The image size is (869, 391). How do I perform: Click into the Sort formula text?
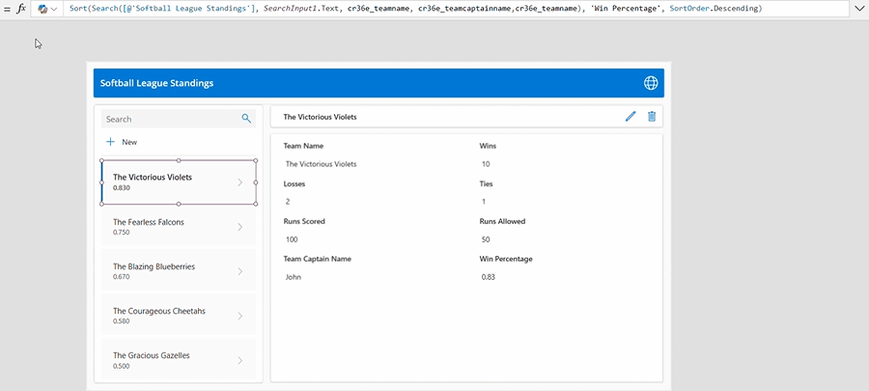[415, 9]
